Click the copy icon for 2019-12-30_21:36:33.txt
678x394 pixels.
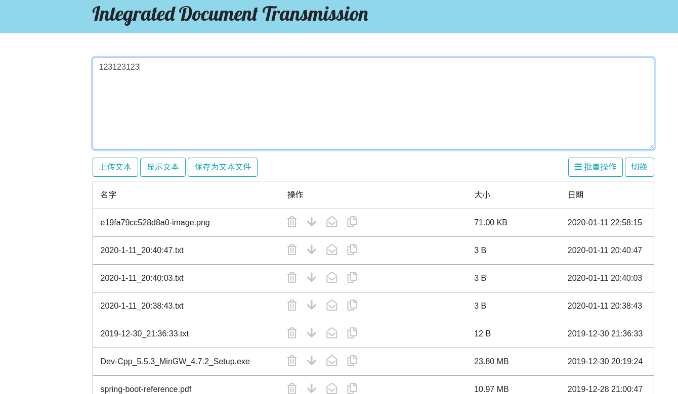coord(352,333)
